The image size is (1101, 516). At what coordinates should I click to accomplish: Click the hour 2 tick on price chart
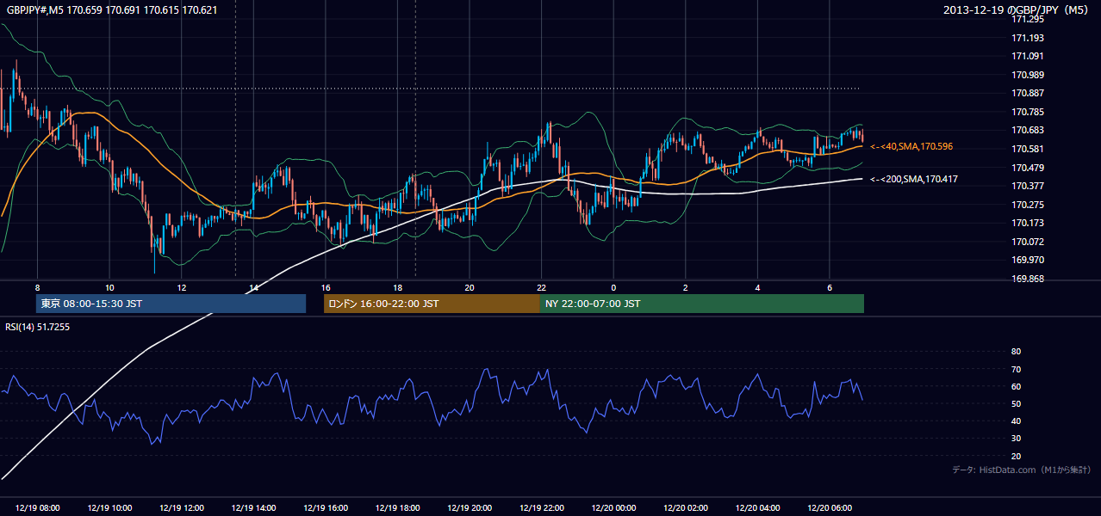(x=686, y=287)
